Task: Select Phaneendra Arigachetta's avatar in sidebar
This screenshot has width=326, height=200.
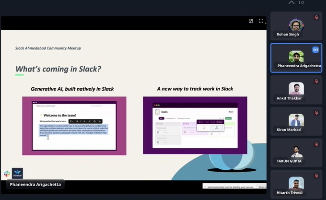Action: (296, 56)
